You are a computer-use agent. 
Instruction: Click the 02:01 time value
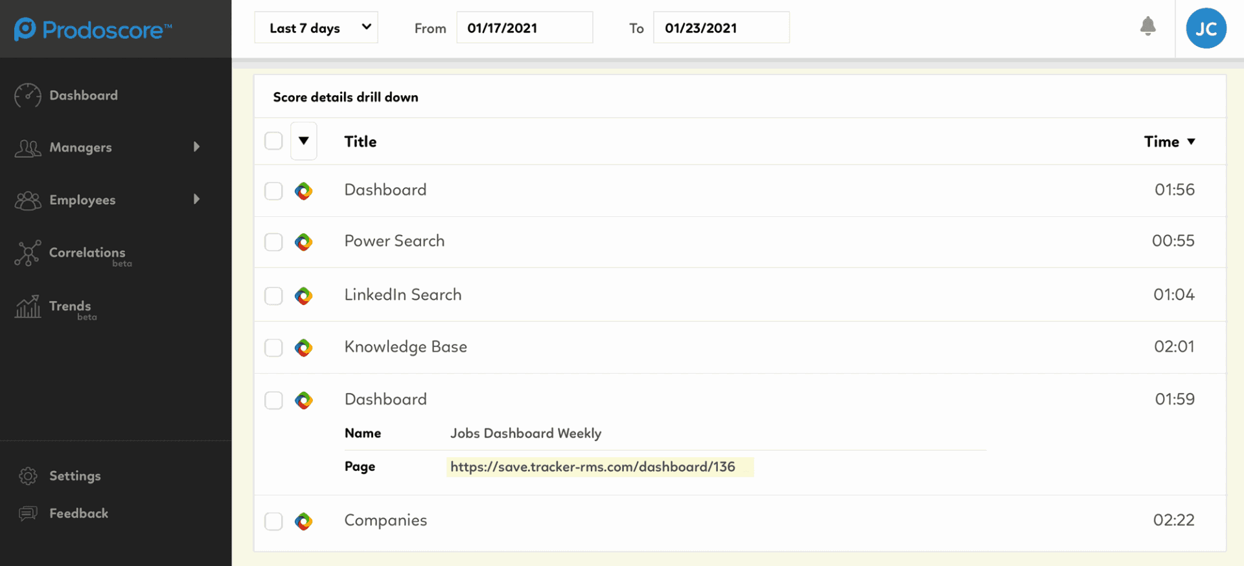(x=1174, y=346)
